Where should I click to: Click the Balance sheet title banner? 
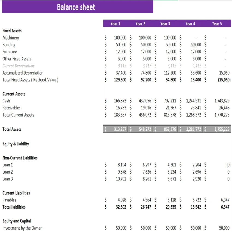tap(76, 7)
